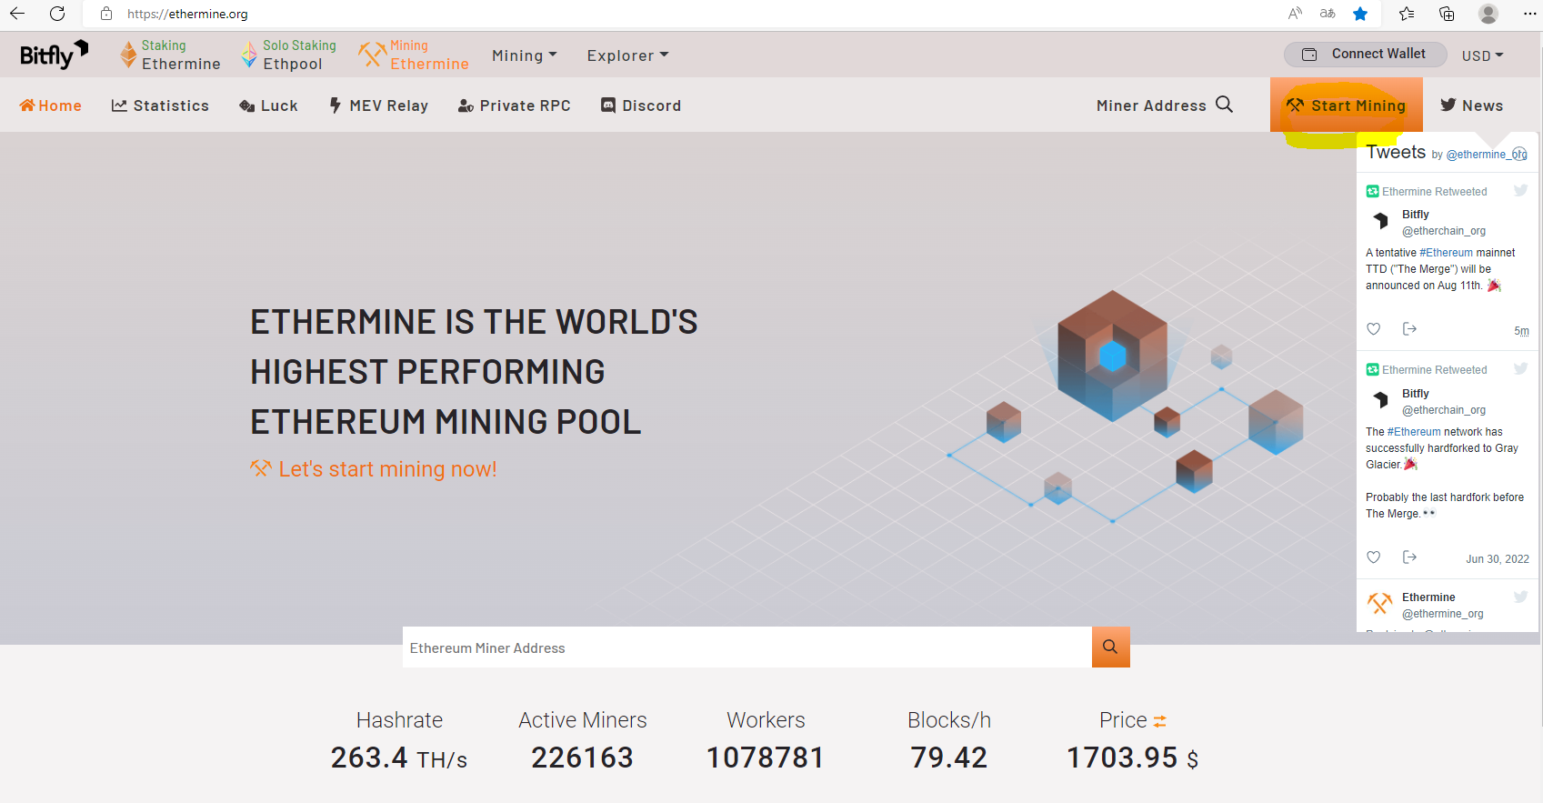Click the Bitfly logo

[x=54, y=55]
